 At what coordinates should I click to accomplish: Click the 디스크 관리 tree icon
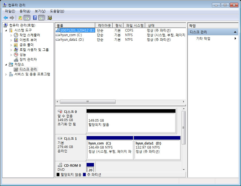coord(16,69)
